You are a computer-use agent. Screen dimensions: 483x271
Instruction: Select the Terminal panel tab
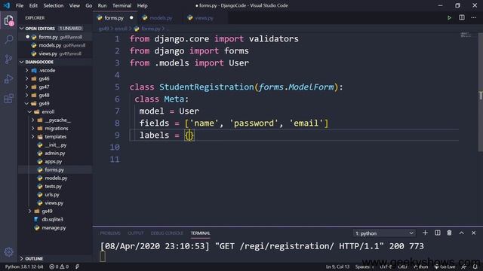click(200, 233)
